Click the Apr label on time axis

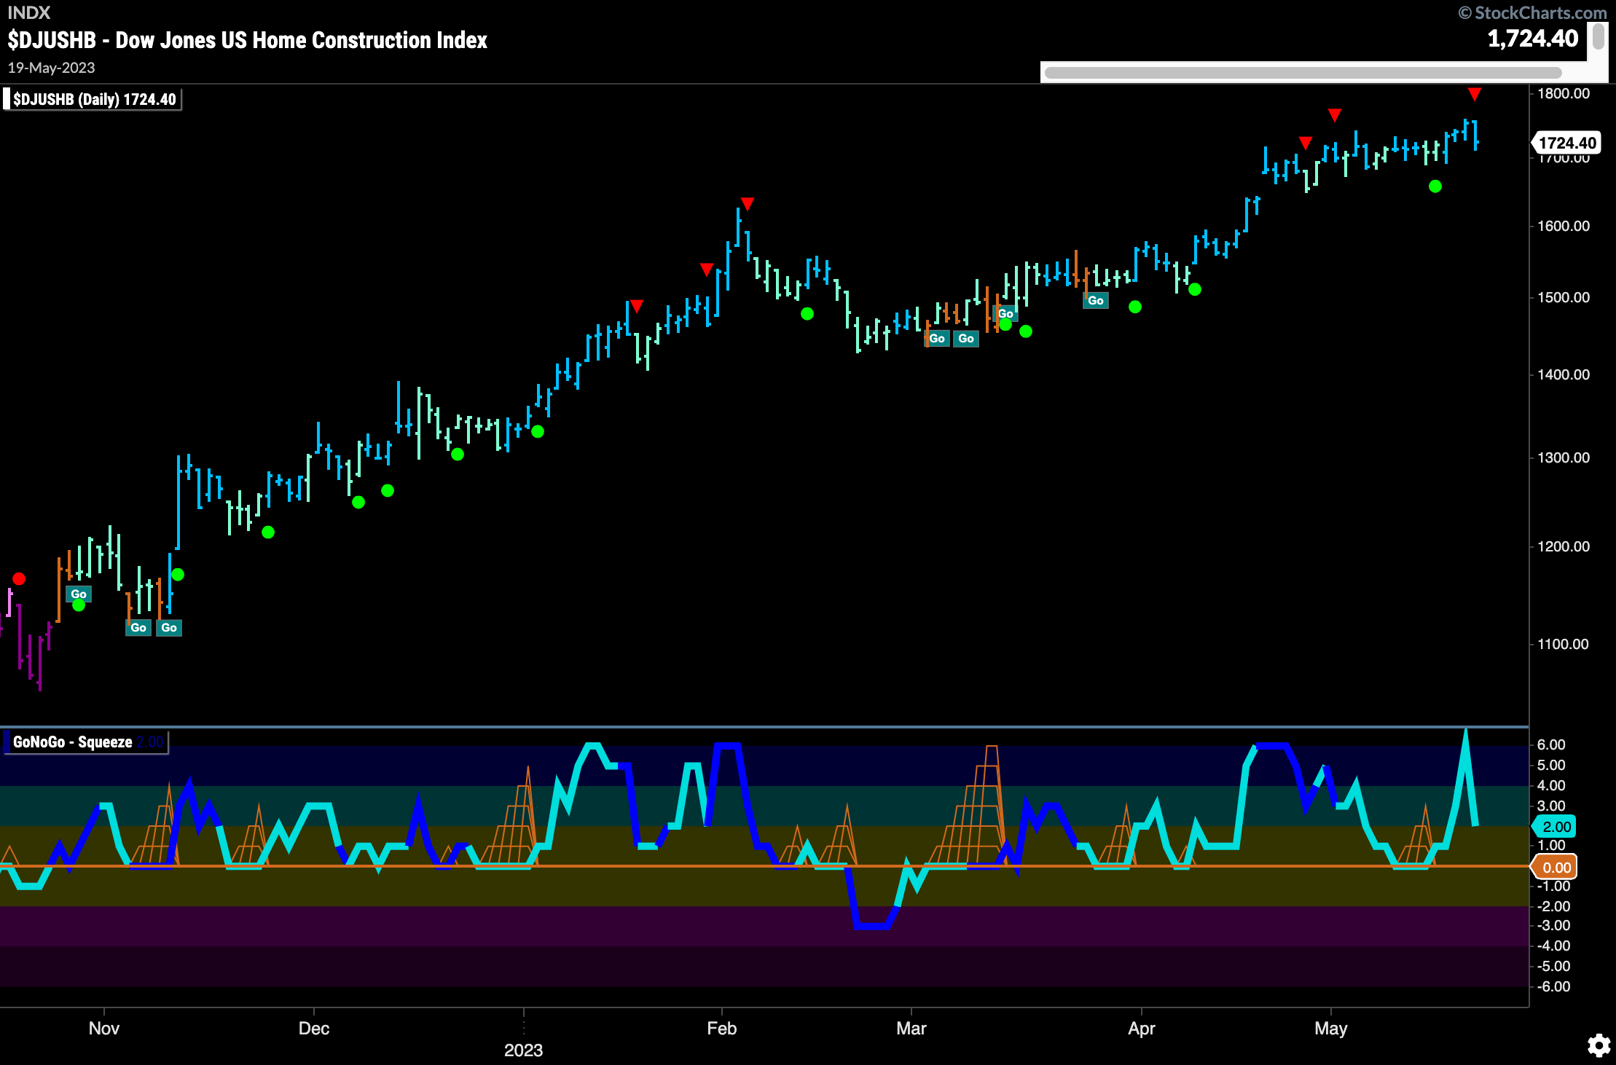point(1142,1028)
